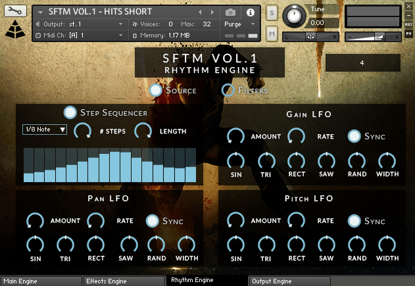Toggle Sync for the Gain LFO

(354, 136)
